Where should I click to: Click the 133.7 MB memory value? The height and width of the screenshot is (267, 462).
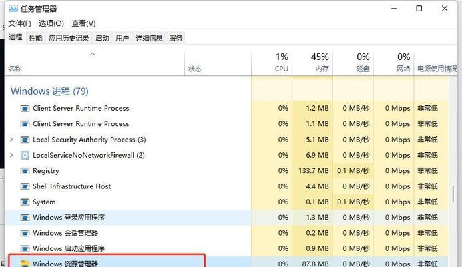[x=314, y=171]
